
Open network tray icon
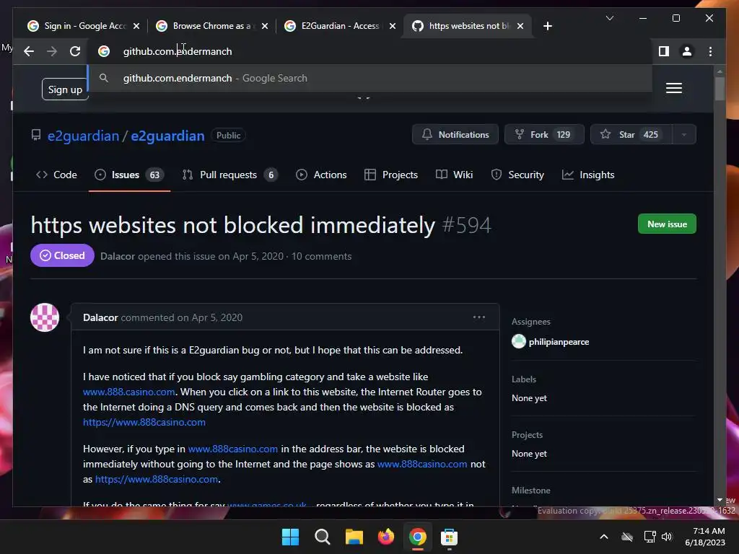650,537
